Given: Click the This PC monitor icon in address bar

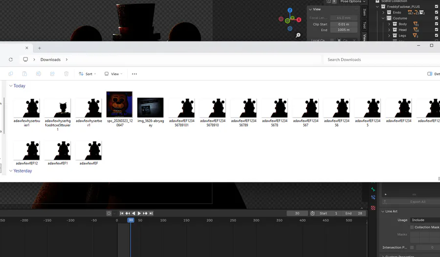Looking at the screenshot, I should [25, 59].
